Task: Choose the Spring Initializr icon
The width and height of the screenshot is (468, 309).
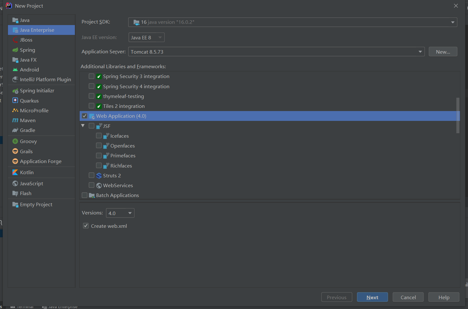Action: click(15, 91)
